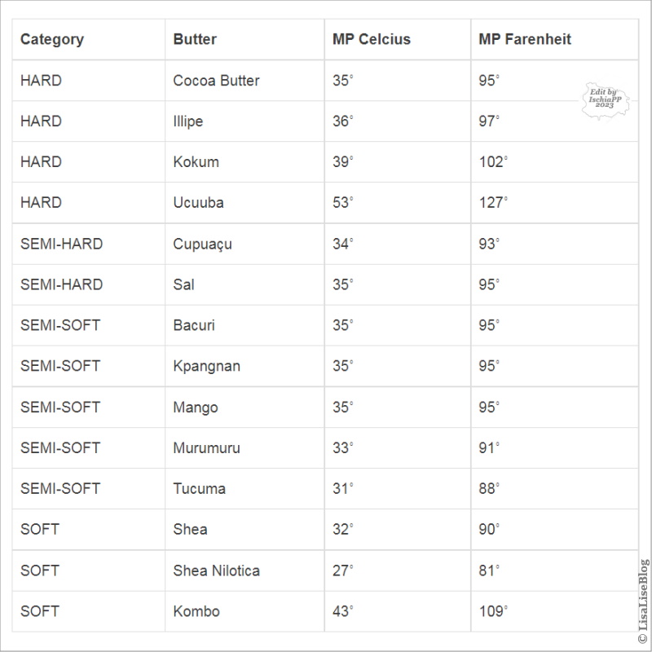Select the MP Celcius column header
Image resolution: width=652 pixels, height=652 pixels.
(x=371, y=39)
